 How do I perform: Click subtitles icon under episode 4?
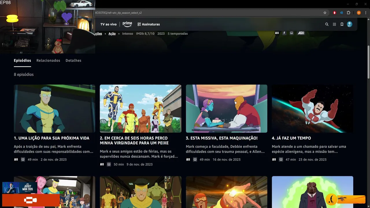[x=281, y=159]
